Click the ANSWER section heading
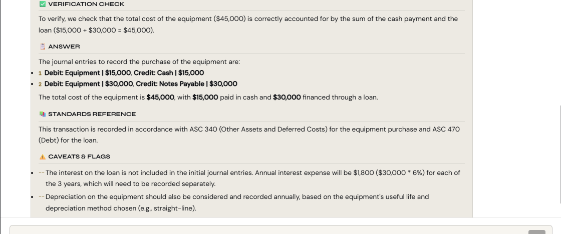The image size is (561, 234). tap(64, 46)
